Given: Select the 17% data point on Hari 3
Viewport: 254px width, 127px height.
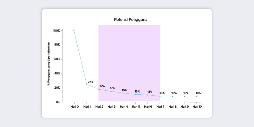Looking at the screenshot, I should (x=111, y=91).
